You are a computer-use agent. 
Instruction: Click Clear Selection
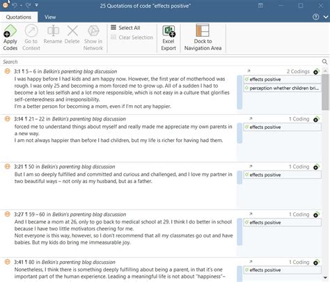pos(132,37)
